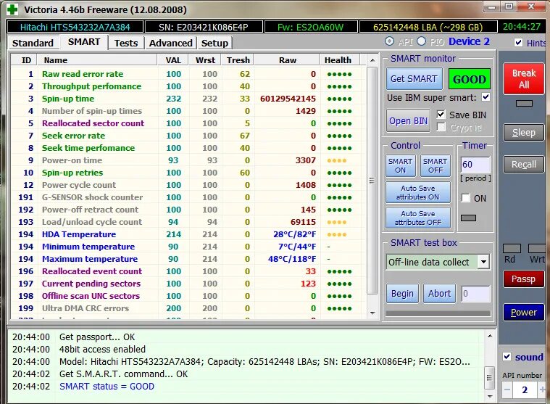Open the Advanced tab
Screen dimensions: 550x404
(x=170, y=43)
